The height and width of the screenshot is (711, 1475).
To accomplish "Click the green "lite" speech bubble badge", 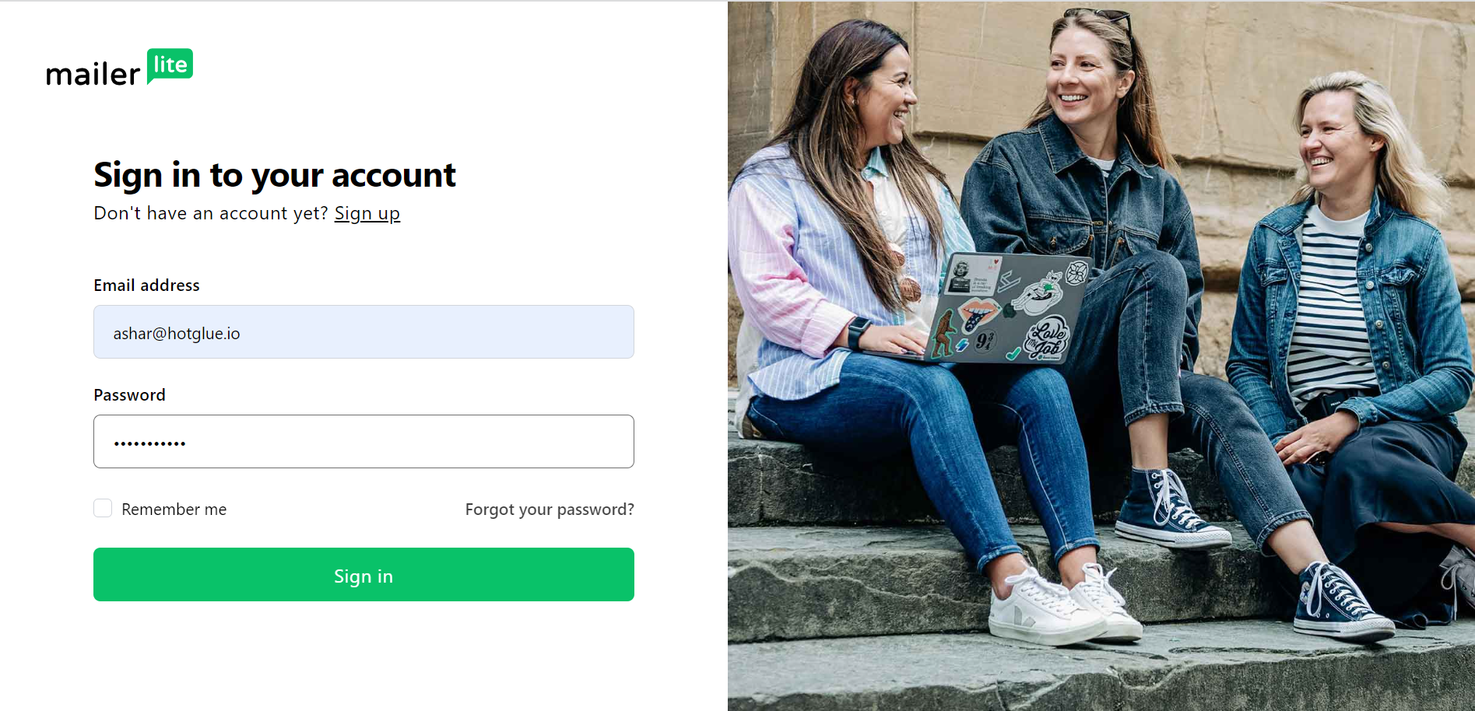I will point(170,65).
